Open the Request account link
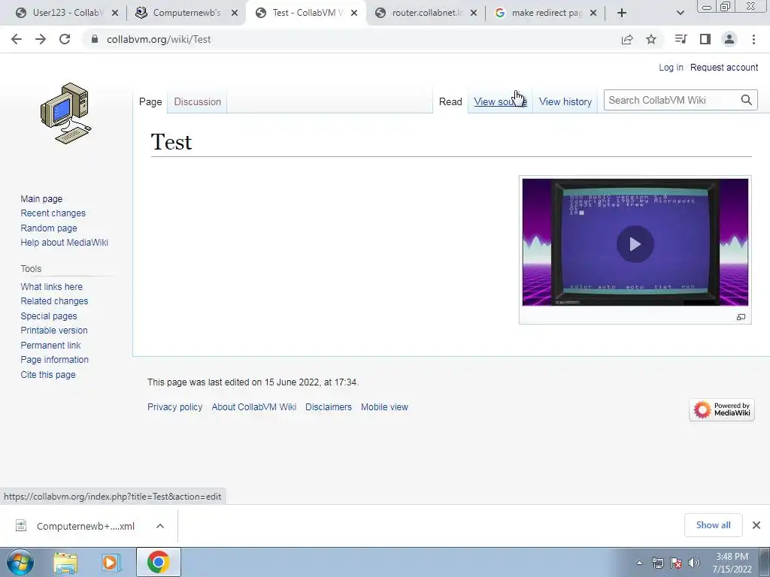Viewport: 770px width, 577px height. click(724, 67)
